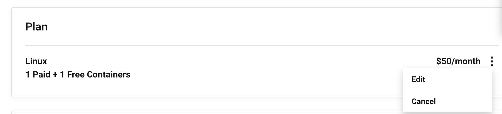Collapse the Edit/Cancel popup using the dots icon
The width and height of the screenshot is (502, 114).
(x=492, y=61)
